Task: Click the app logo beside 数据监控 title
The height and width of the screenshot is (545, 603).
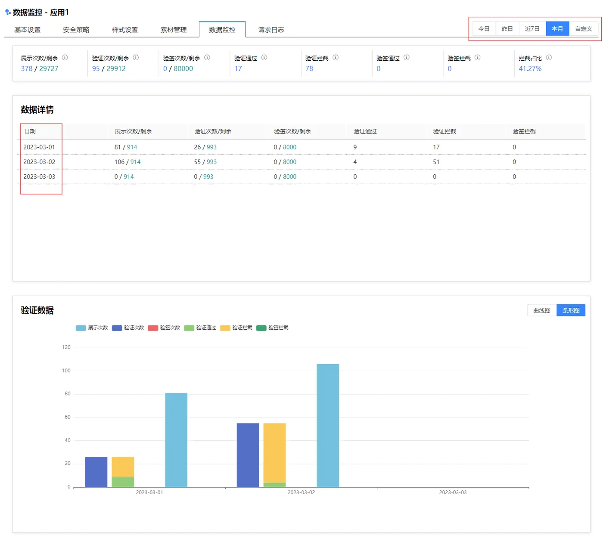Action: tap(8, 12)
